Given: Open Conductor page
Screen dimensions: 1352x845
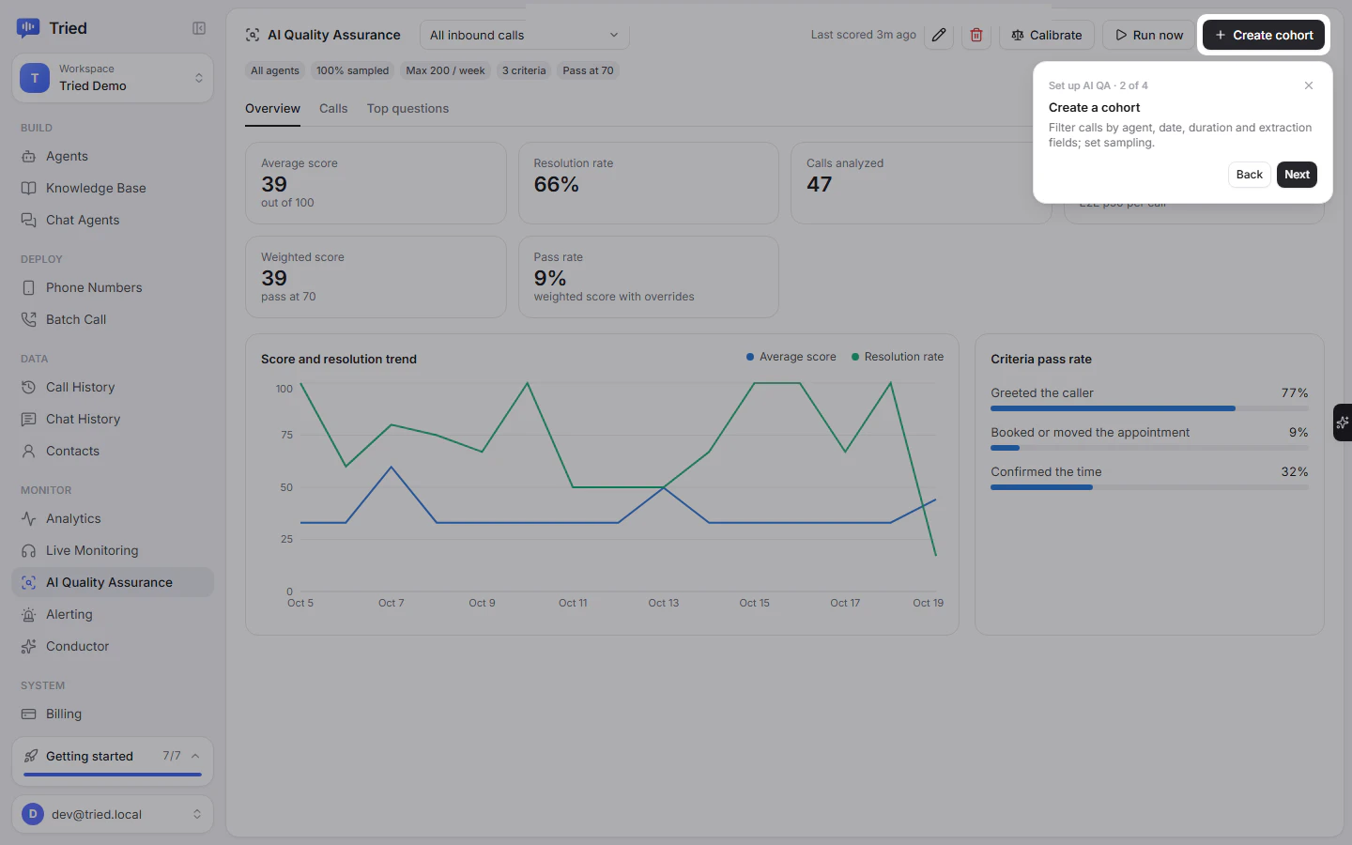Looking at the screenshot, I should (x=113, y=646).
